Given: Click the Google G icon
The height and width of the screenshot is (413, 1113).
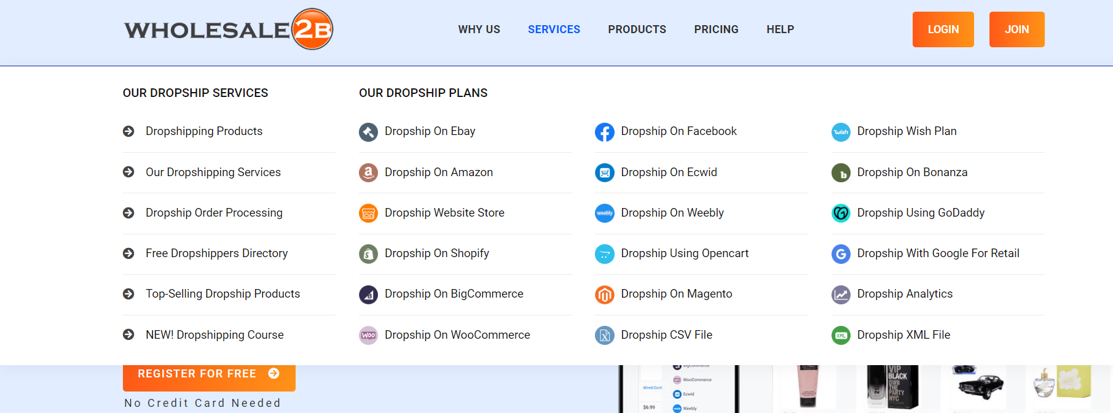Looking at the screenshot, I should pos(841,253).
